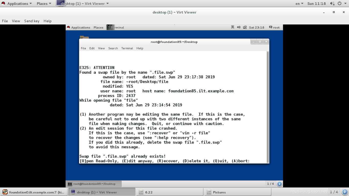This screenshot has height=196, width=349.
Task: Click the Red Hat icon beside guest Applications menu
Action: [68, 27]
